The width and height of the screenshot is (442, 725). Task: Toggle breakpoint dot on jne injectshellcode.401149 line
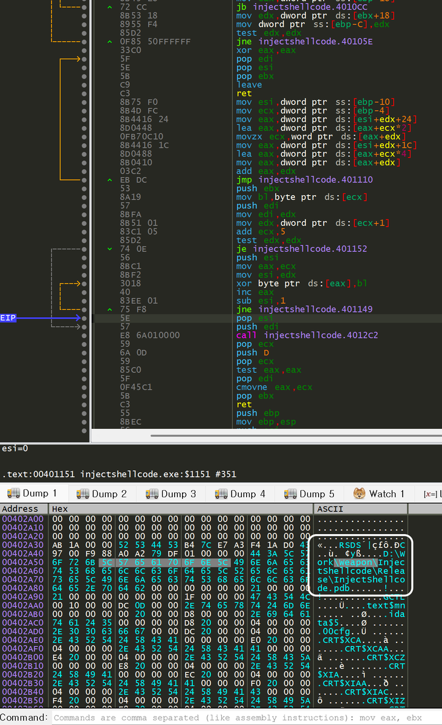[x=85, y=309]
